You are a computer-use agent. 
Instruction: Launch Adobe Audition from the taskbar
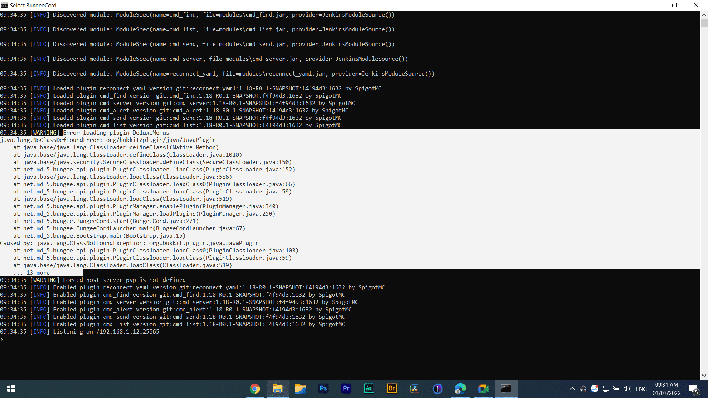(369, 388)
